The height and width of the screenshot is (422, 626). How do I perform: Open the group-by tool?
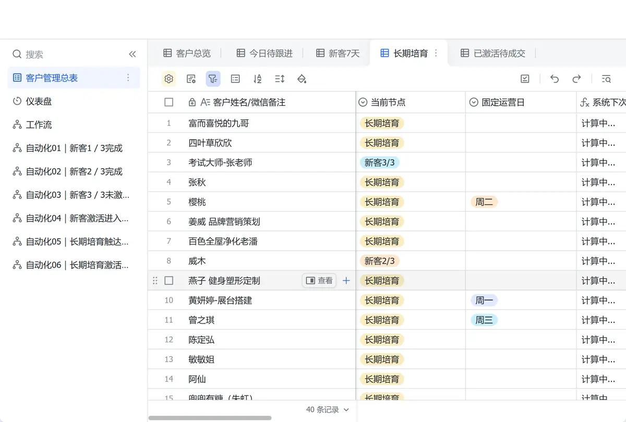pyautogui.click(x=235, y=79)
